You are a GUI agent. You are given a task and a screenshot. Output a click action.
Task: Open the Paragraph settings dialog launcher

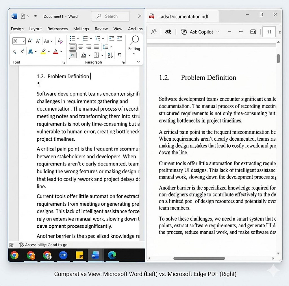coord(123,62)
